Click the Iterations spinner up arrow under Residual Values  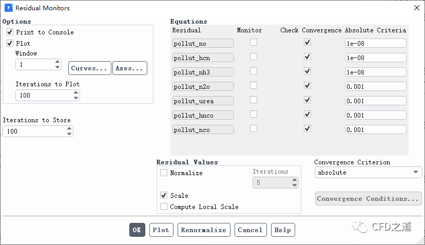point(294,180)
